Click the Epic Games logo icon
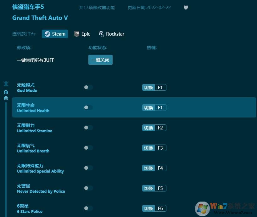Viewport: 257px width, 217px height. [76, 34]
